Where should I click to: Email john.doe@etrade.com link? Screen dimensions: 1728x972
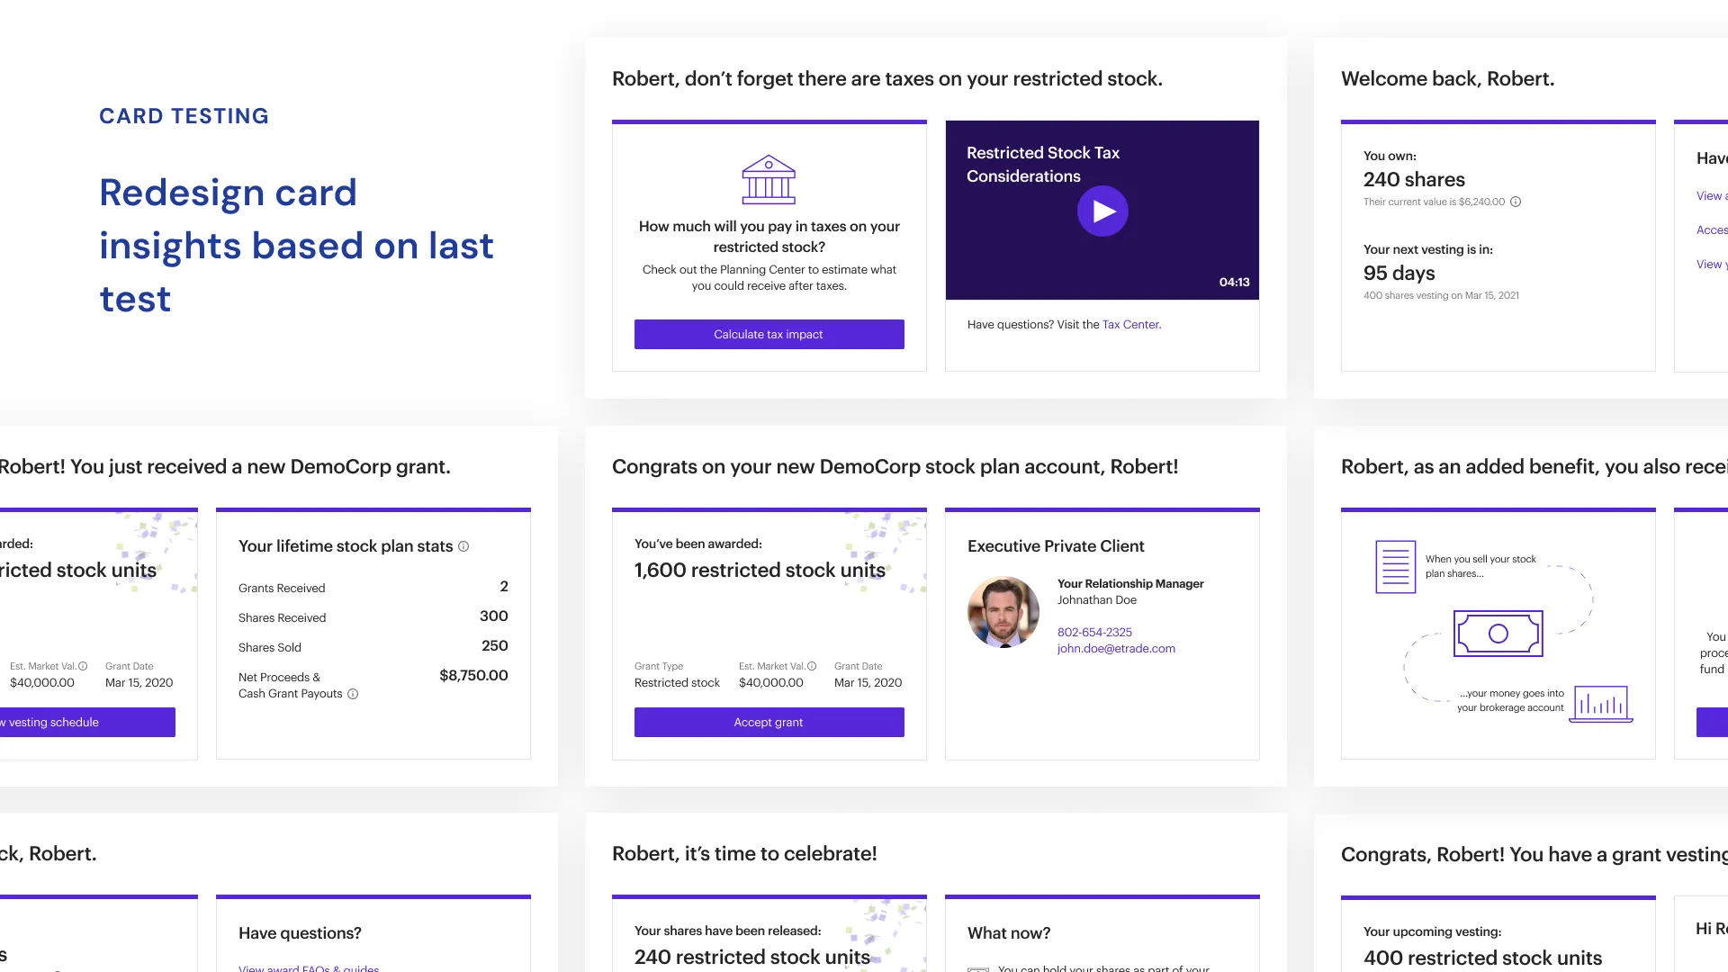[1116, 649]
